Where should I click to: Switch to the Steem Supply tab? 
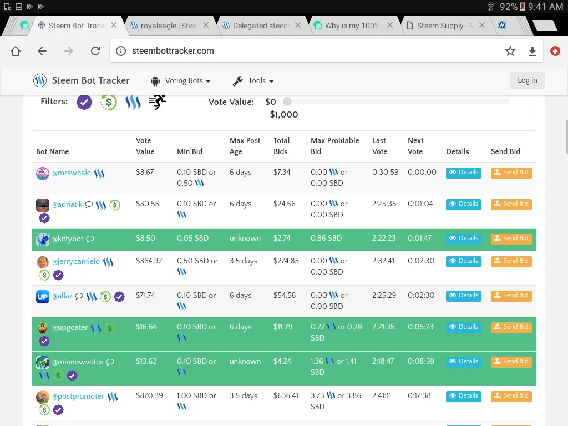pyautogui.click(x=445, y=26)
